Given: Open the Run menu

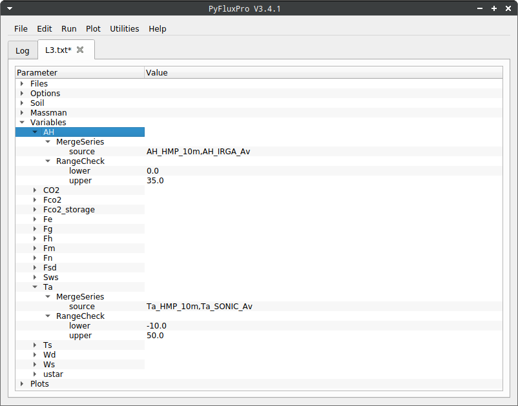Looking at the screenshot, I should [x=68, y=28].
